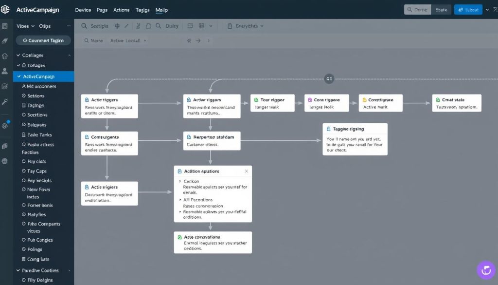Click the Counmert Tagim button in sidebar
This screenshot has height=285, width=498.
pos(43,40)
